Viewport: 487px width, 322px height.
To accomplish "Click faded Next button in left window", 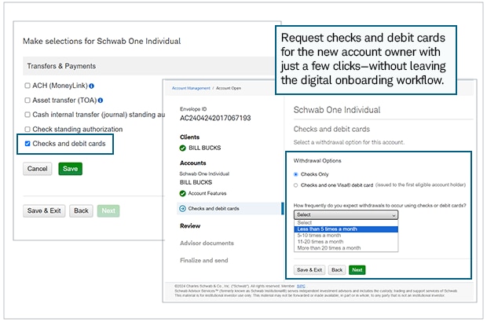I will click(x=108, y=210).
